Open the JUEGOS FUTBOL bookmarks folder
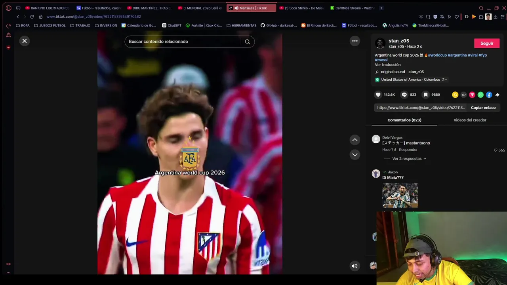507x285 pixels. click(x=50, y=25)
